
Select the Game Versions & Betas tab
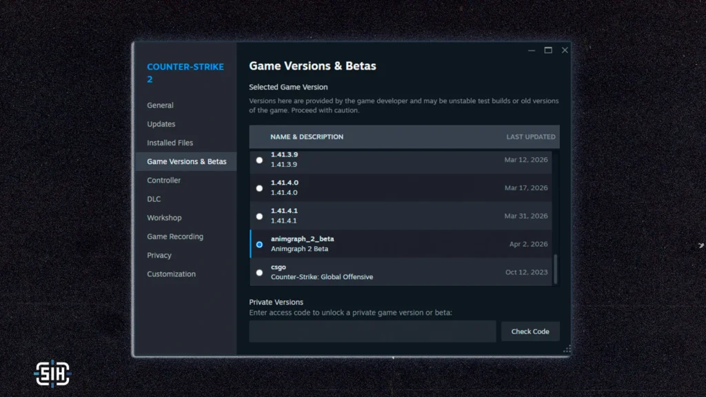pyautogui.click(x=185, y=161)
